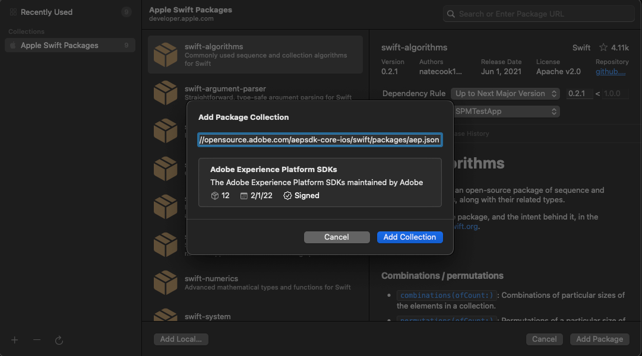This screenshot has height=356, width=642.
Task: Cancel the Add Package Collection dialog
Action: (337, 237)
